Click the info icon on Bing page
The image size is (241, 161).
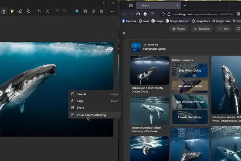[x=124, y=33]
